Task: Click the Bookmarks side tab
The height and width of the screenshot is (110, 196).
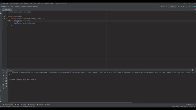Action: [x=1, y=98]
